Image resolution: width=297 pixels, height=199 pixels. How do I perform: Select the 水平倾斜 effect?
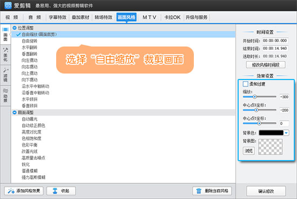[x=30, y=99]
